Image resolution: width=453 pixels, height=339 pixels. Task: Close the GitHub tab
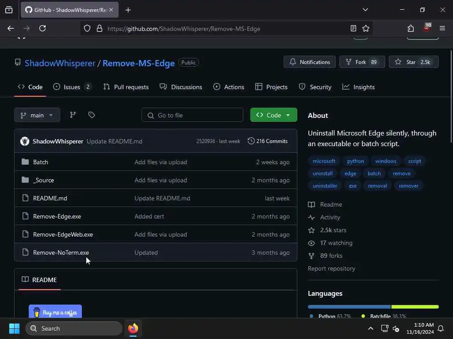coord(111,10)
